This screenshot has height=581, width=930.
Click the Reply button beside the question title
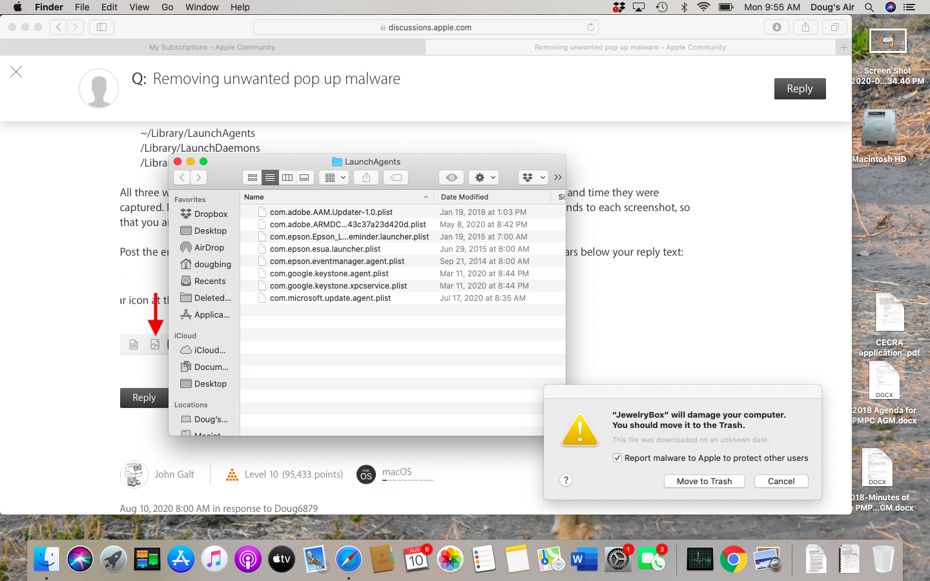click(800, 88)
